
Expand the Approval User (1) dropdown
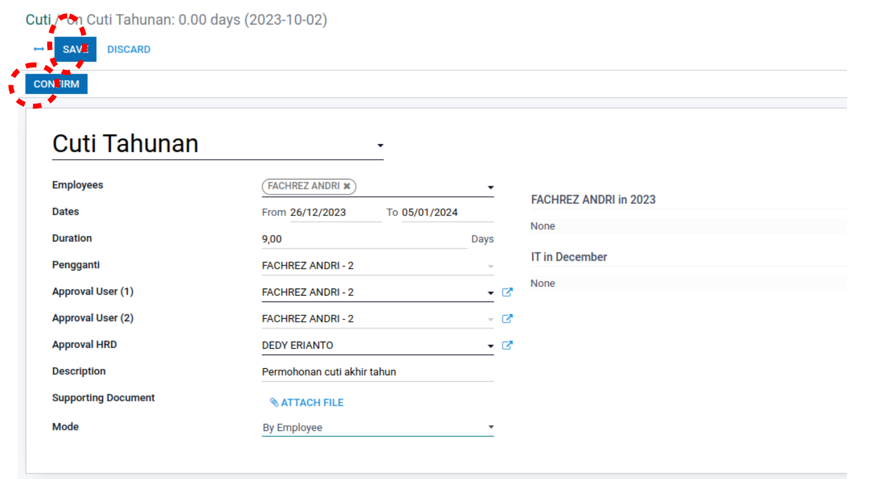[x=491, y=293]
